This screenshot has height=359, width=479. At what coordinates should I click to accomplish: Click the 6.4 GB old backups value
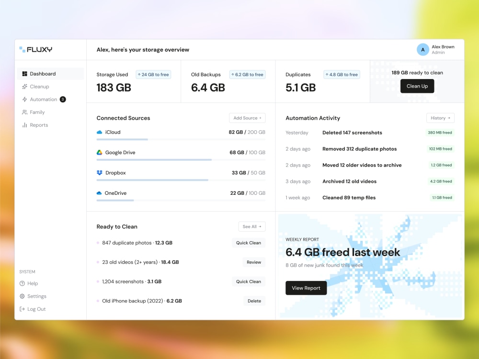click(208, 88)
